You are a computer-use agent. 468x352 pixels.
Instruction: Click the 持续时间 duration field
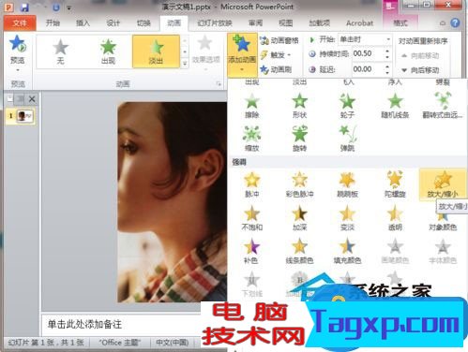tap(368, 53)
